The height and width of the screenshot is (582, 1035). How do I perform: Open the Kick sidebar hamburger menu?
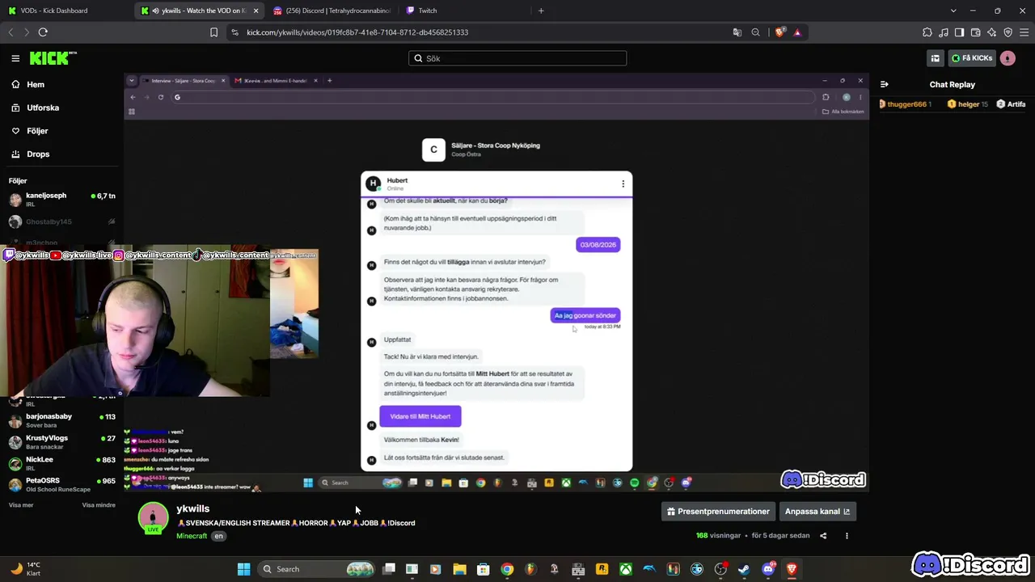click(15, 58)
